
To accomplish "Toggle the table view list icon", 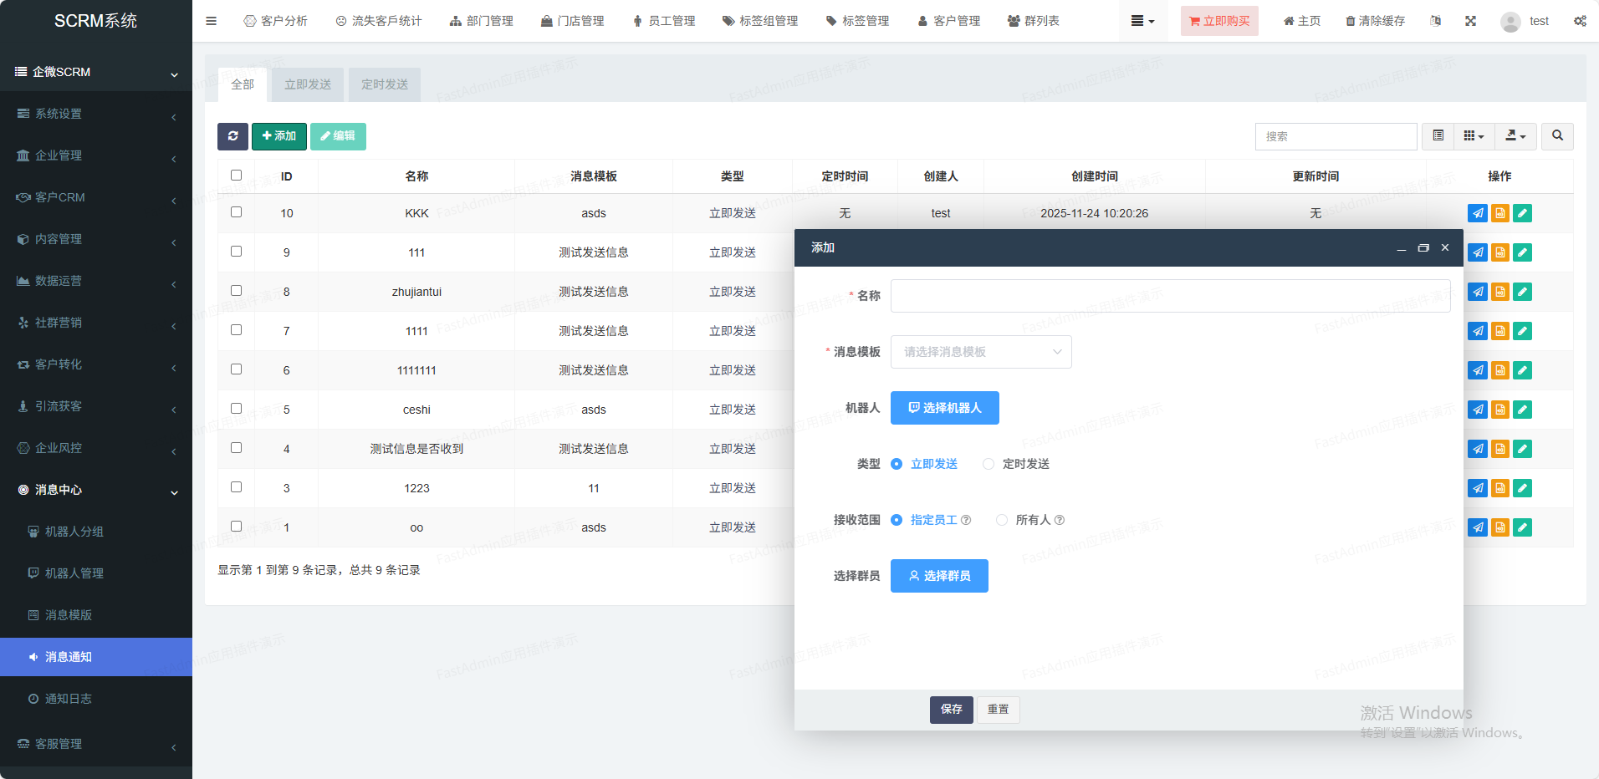I will click(1438, 136).
